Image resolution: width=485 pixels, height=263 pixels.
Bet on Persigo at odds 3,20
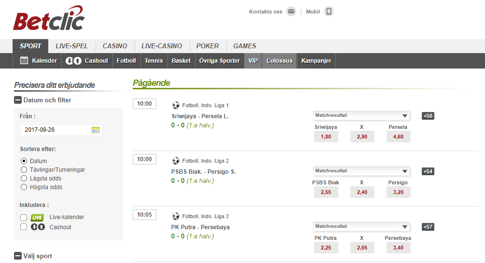[399, 192]
